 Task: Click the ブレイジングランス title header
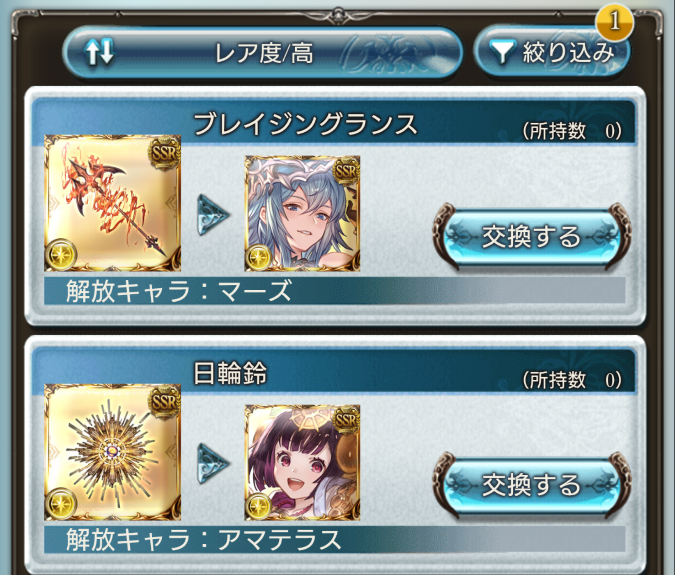305,124
